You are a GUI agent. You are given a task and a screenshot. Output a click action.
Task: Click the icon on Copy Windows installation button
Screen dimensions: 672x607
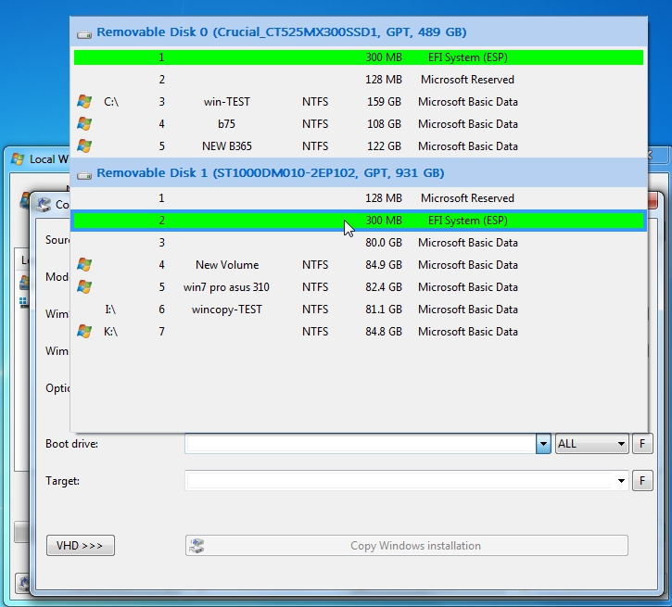[197, 545]
